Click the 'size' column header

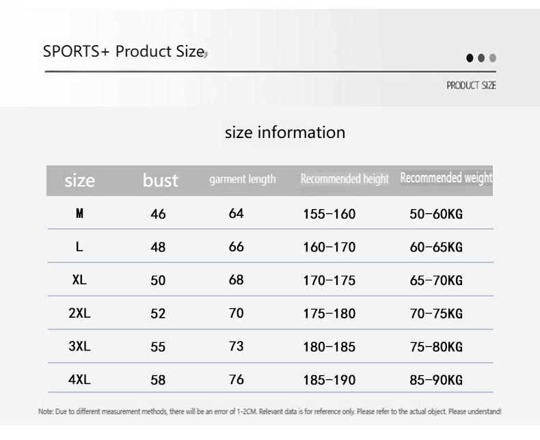point(80,180)
